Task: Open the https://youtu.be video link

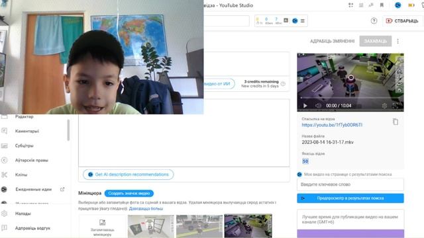Action: click(x=332, y=125)
